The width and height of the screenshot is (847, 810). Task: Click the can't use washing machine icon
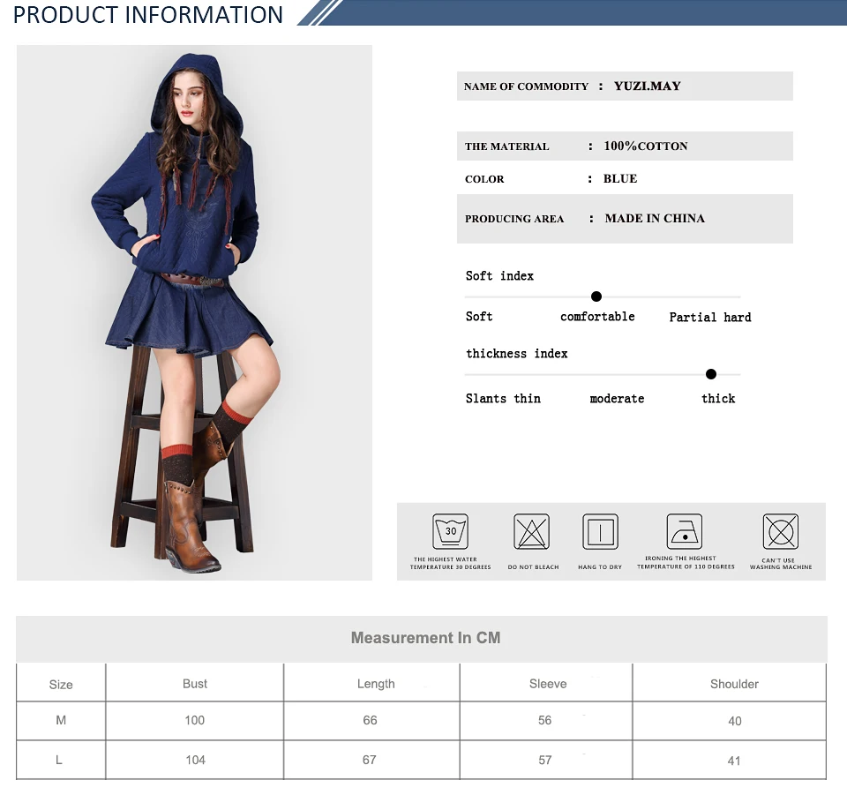coord(781,532)
